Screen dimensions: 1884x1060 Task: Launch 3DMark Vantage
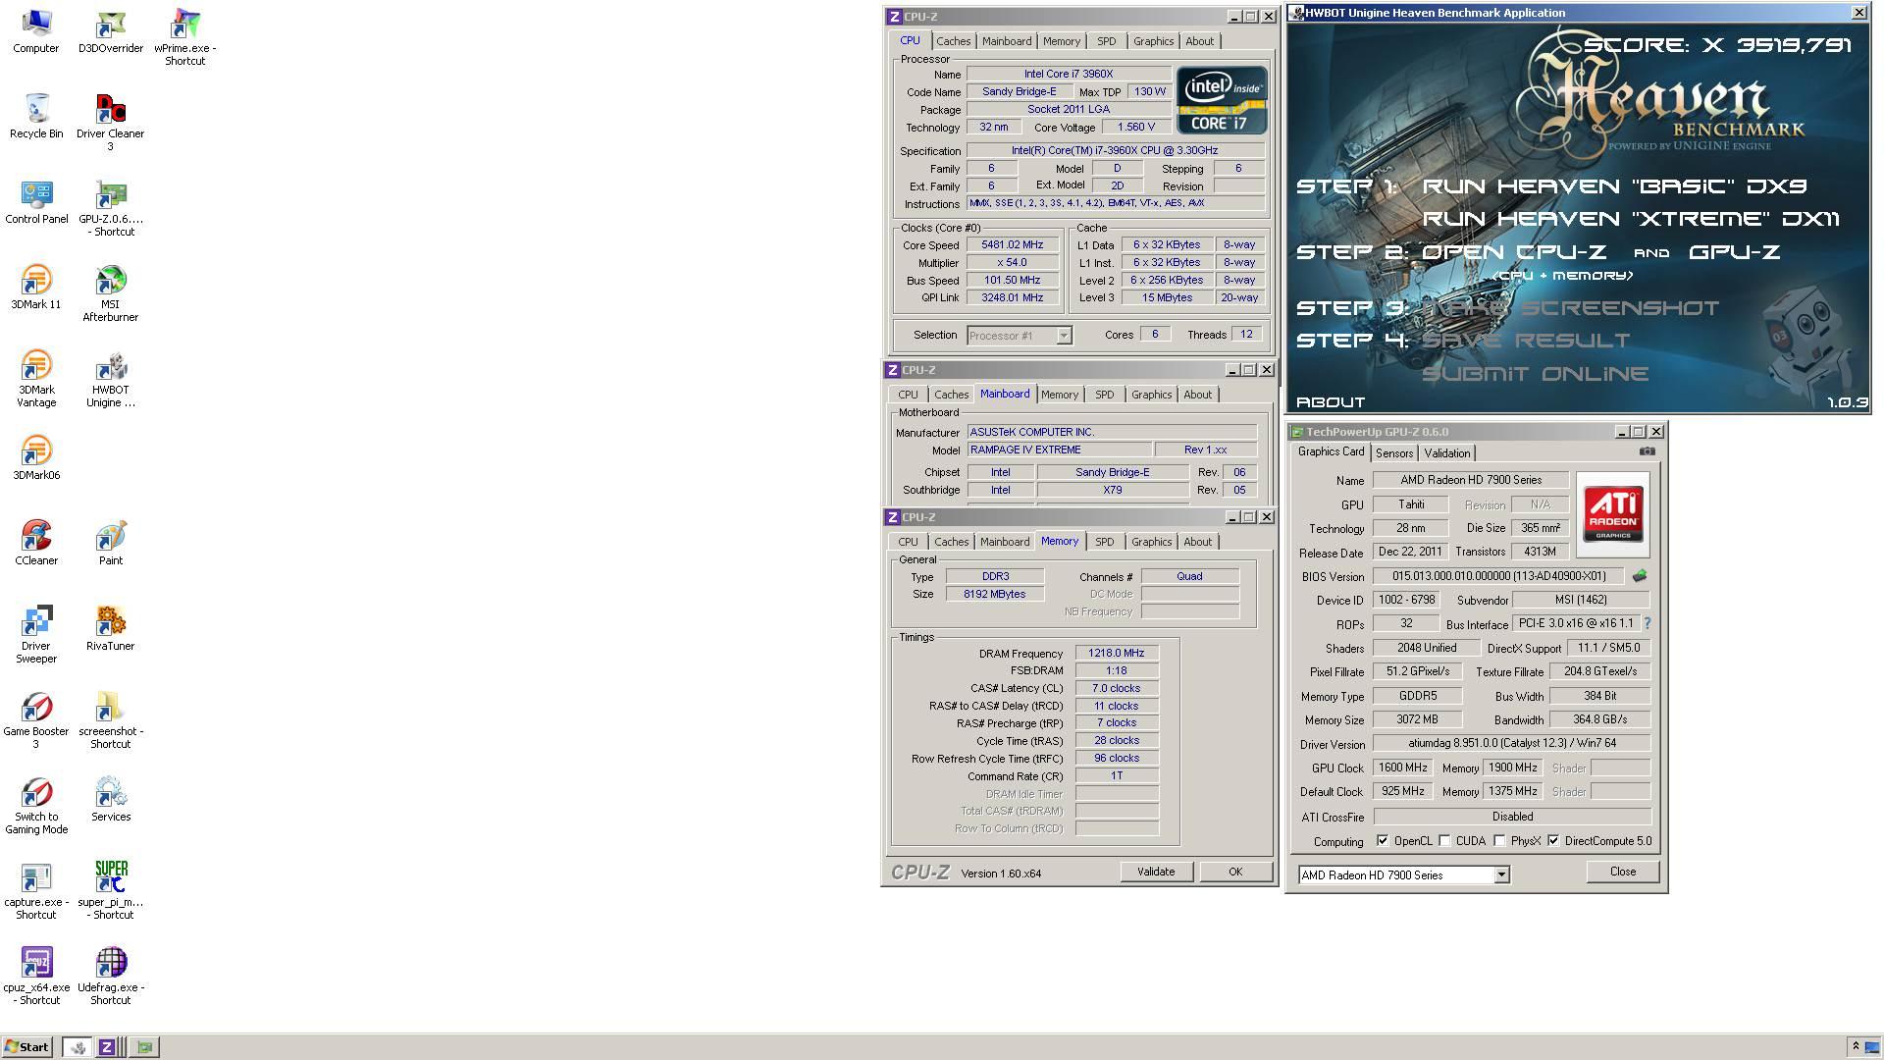[x=36, y=379]
